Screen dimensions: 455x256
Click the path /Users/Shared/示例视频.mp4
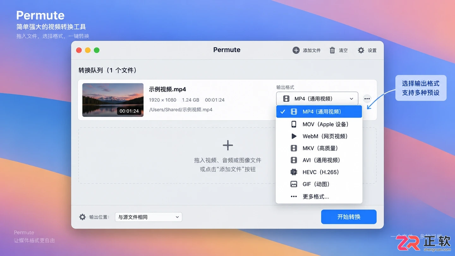[x=181, y=110]
